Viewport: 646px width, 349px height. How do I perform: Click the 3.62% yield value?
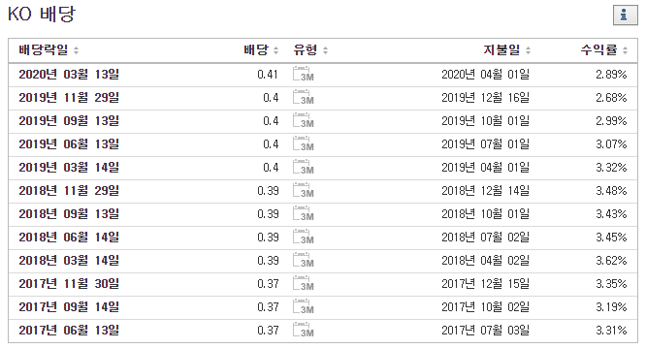[611, 260]
